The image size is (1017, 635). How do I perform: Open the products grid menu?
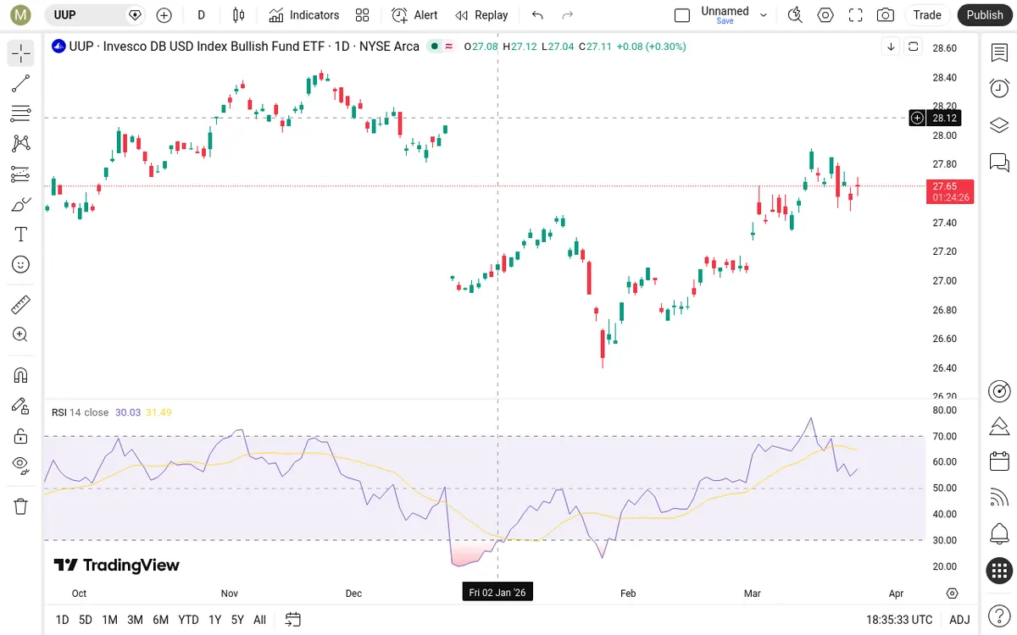click(x=999, y=571)
